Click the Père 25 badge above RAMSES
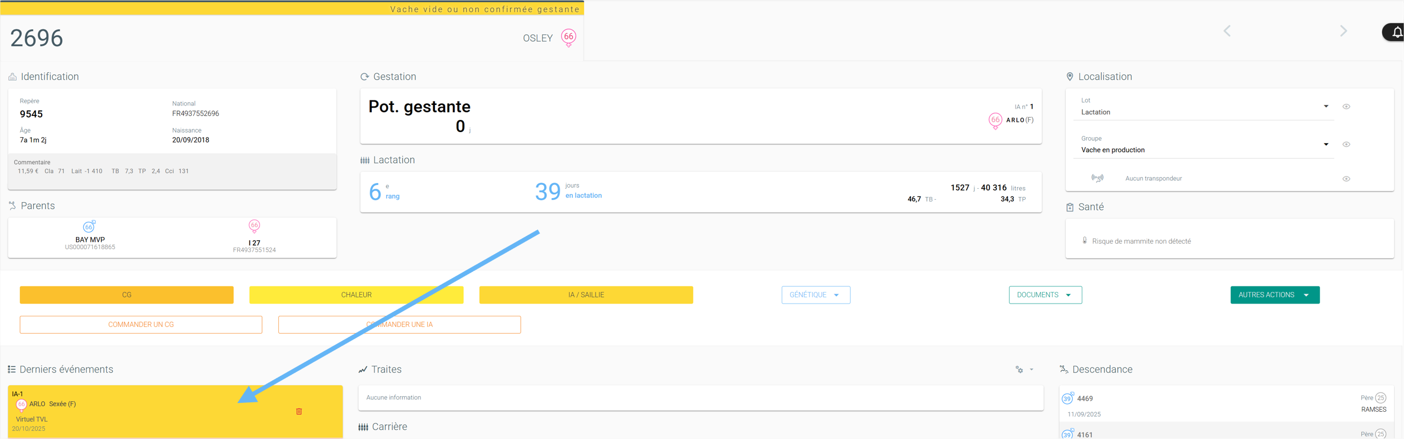Screen dimensions: 1404x439 coord(1381,397)
